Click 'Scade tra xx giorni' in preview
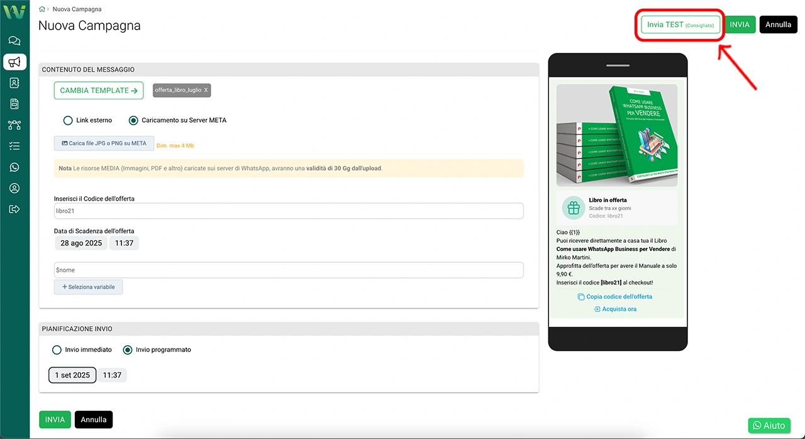 610,208
